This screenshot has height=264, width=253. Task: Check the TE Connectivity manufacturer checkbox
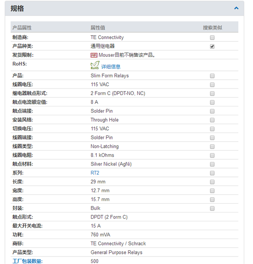tap(212, 37)
